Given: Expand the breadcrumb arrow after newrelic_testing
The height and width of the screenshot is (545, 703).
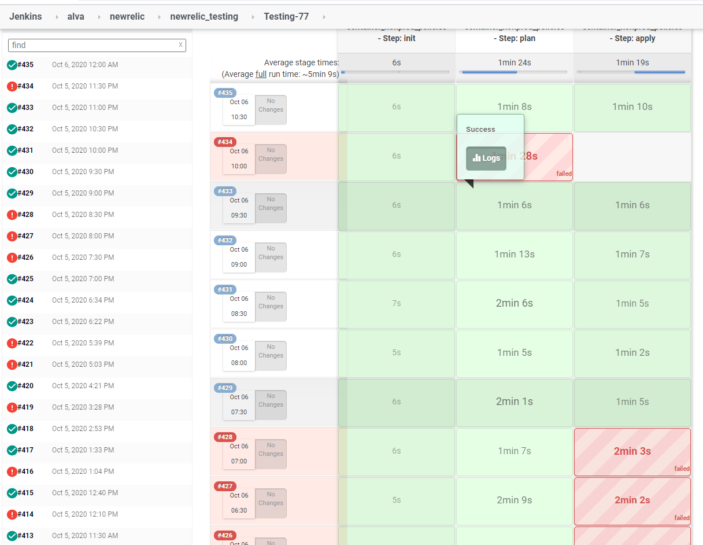Looking at the screenshot, I should (253, 17).
